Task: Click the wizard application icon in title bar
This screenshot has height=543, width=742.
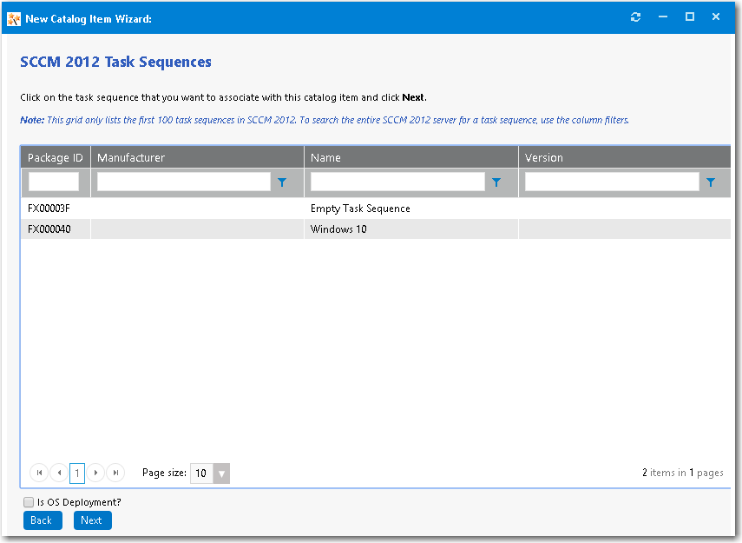Action: 14,17
